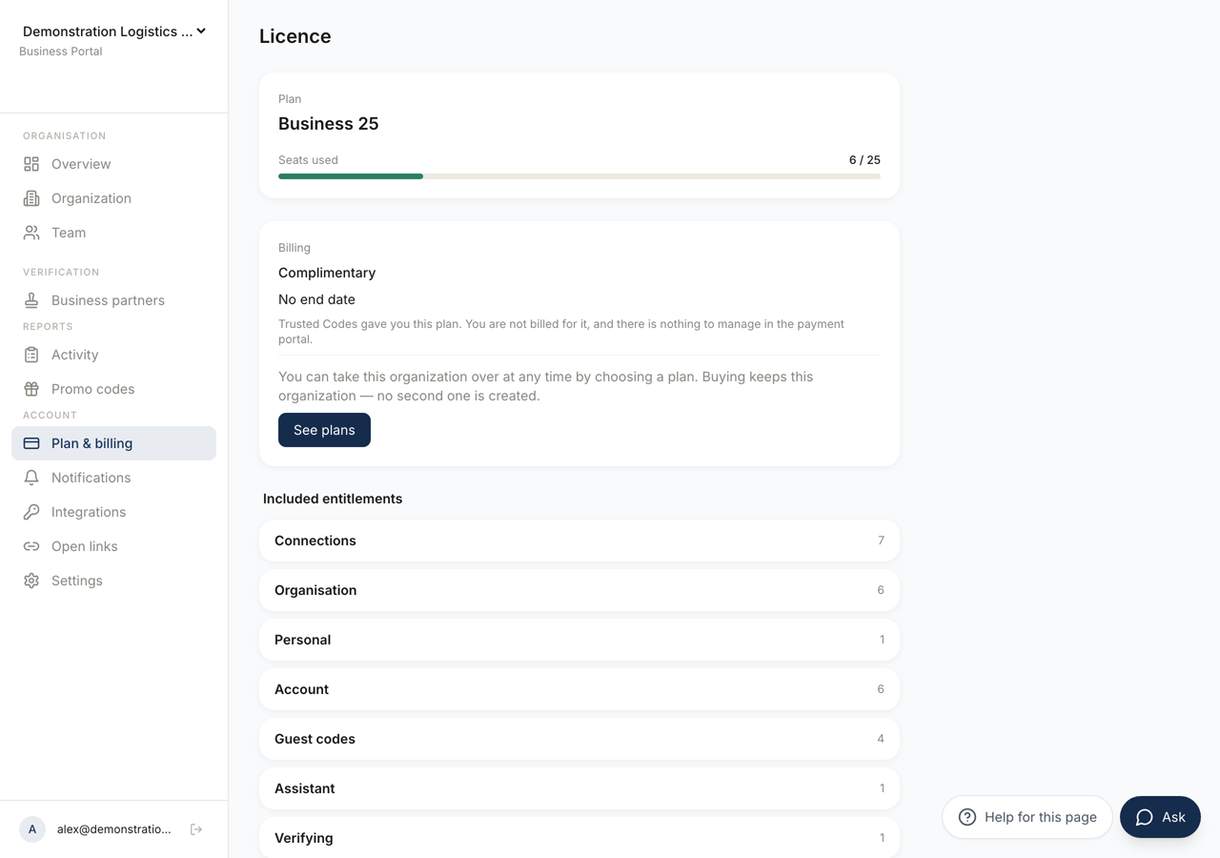Open Help for this page
This screenshot has width=1220, height=858.
pos(1027,817)
